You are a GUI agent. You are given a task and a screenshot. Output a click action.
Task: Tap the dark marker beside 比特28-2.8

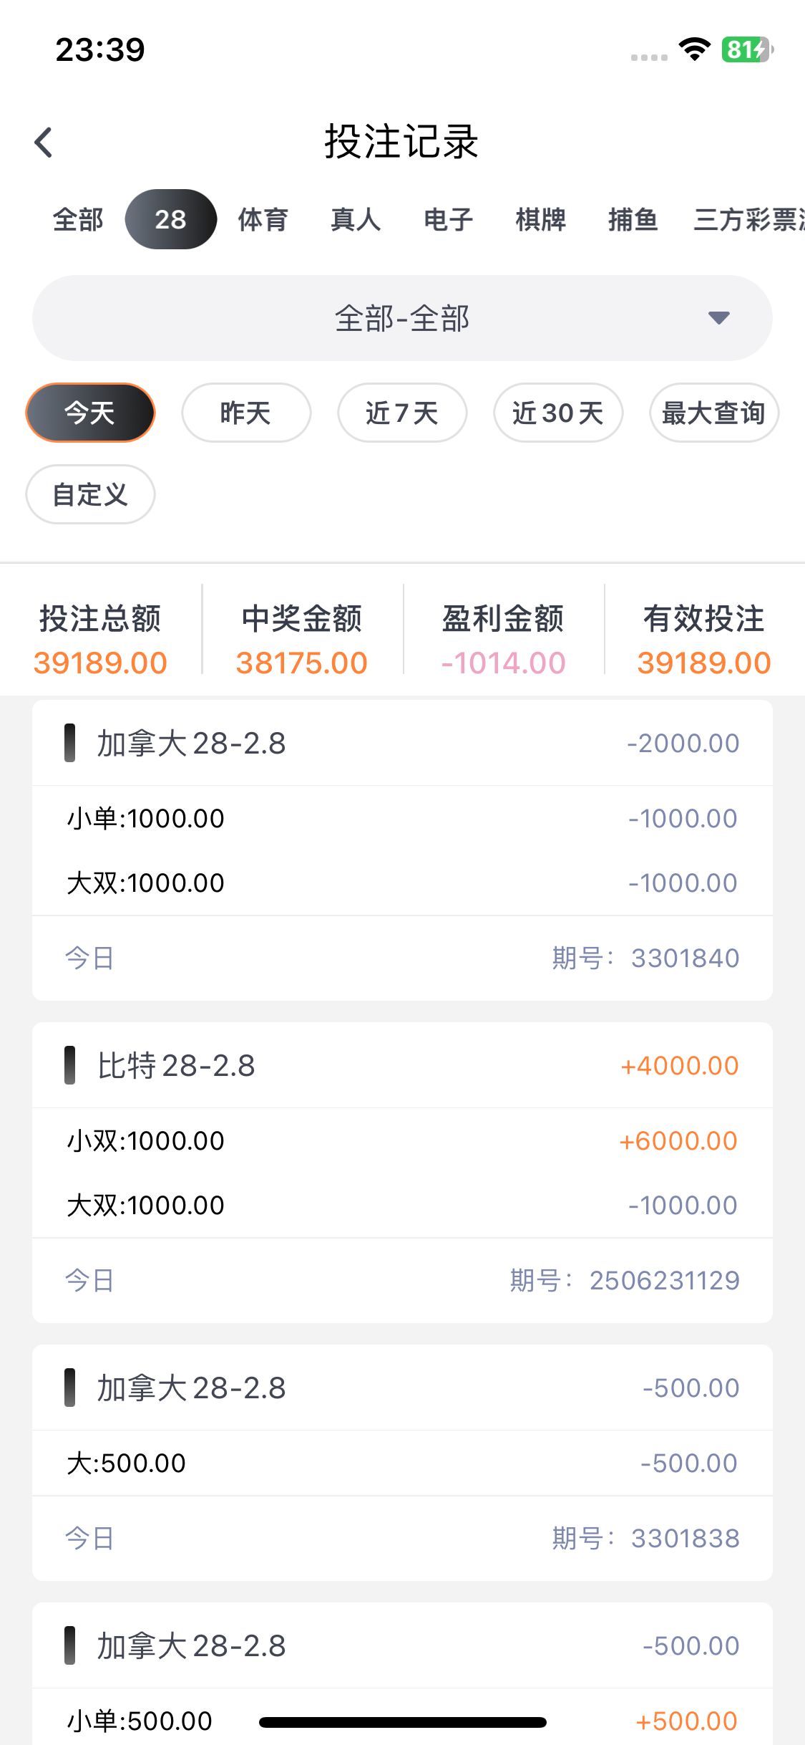coord(69,1065)
